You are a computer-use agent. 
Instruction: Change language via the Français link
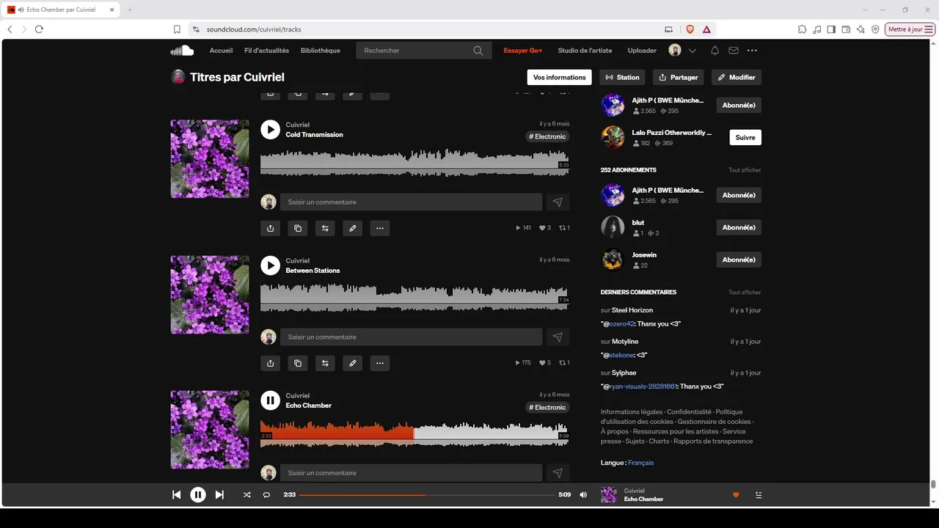pyautogui.click(x=640, y=463)
